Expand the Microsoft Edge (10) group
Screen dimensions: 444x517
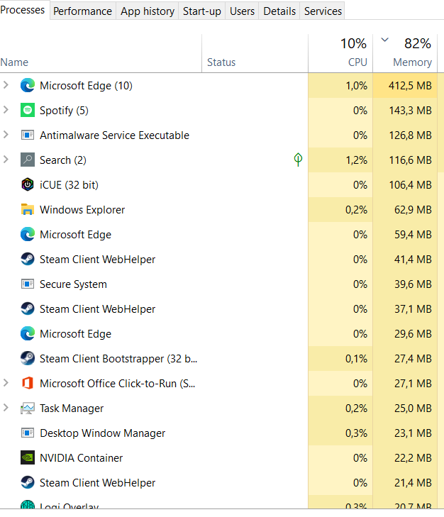6,85
